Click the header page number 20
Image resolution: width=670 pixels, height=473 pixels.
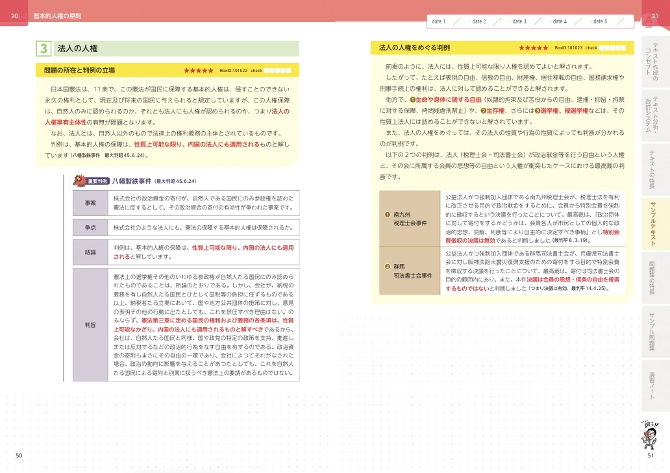(14, 16)
